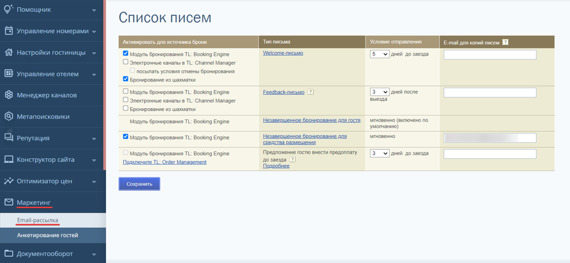Click the Подробнее link
The height and width of the screenshot is (263, 570).
[x=276, y=166]
